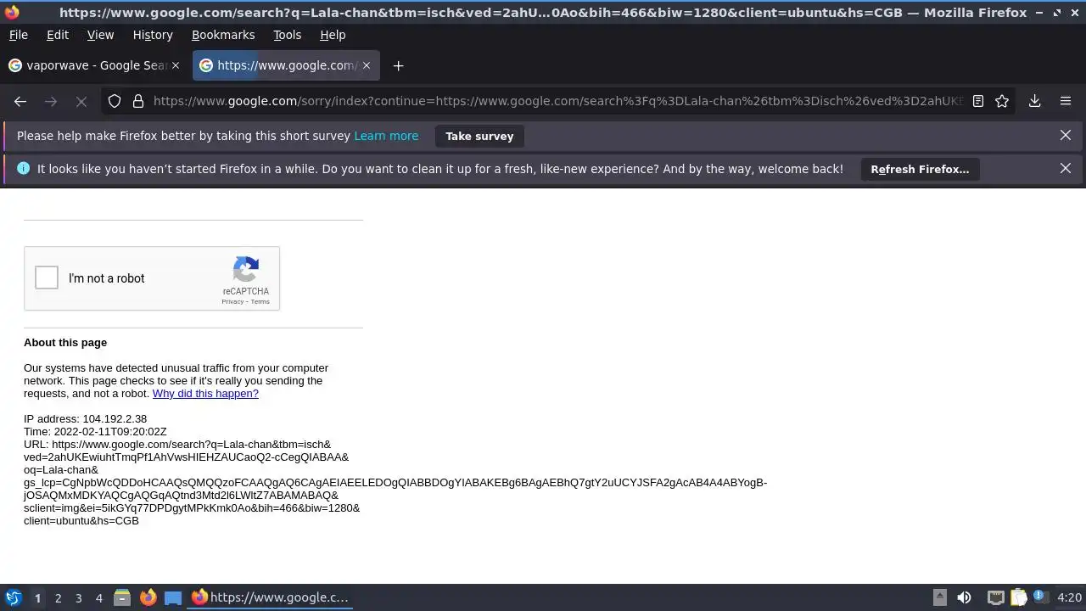The height and width of the screenshot is (611, 1086).
Task: Launch the file manager from taskbar
Action: [122, 597]
